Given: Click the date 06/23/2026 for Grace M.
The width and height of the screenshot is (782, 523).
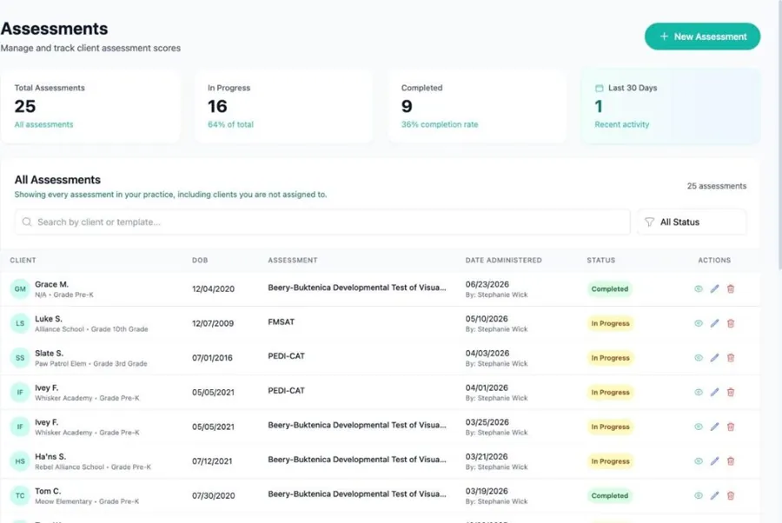Looking at the screenshot, I should tap(487, 284).
